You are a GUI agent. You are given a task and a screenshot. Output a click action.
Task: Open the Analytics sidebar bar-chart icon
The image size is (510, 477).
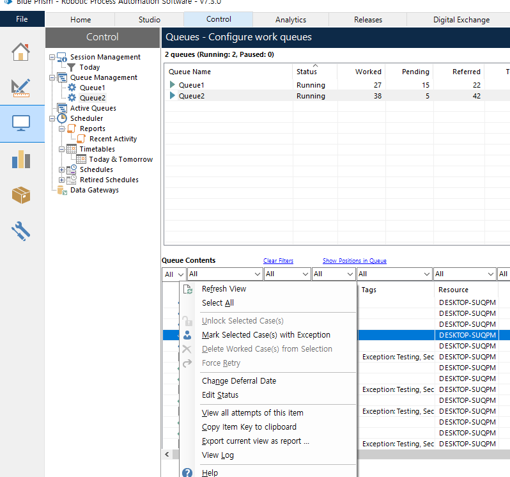pyautogui.click(x=21, y=159)
